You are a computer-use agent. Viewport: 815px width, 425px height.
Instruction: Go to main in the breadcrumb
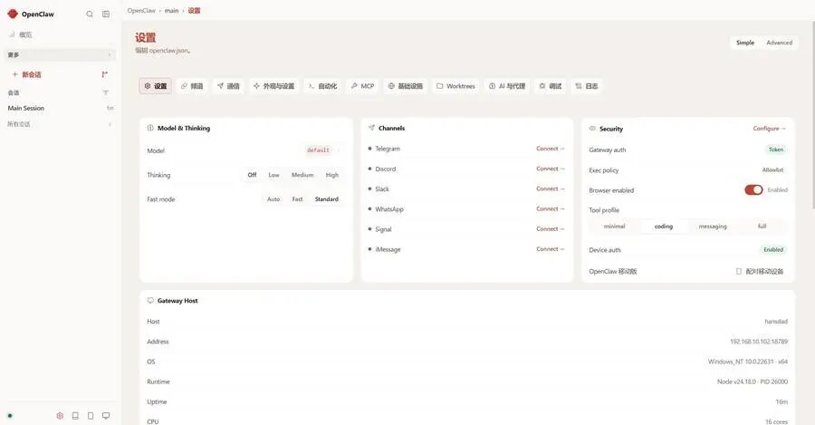click(x=171, y=10)
